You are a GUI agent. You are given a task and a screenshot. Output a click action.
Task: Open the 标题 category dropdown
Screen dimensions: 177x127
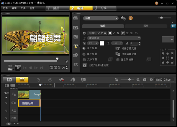point(100,18)
